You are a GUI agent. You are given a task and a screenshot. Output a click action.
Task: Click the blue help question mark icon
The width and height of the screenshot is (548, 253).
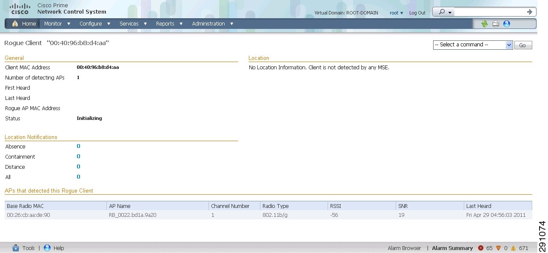(506, 24)
